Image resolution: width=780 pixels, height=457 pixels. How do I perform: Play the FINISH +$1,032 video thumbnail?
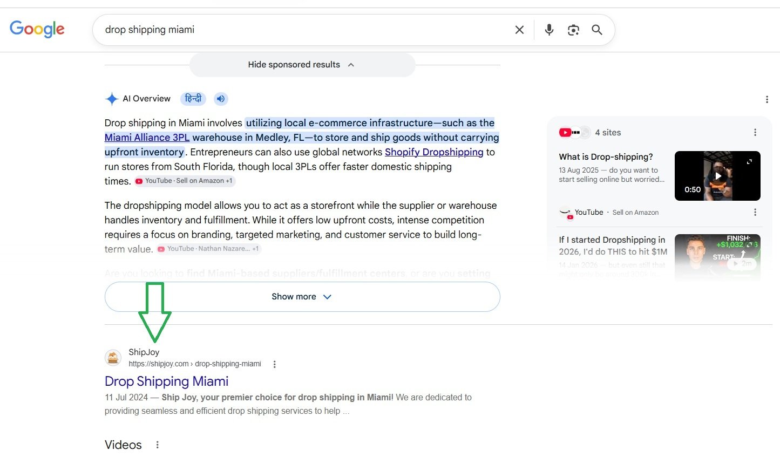pyautogui.click(x=717, y=257)
